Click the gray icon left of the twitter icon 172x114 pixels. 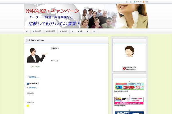click(131, 2)
